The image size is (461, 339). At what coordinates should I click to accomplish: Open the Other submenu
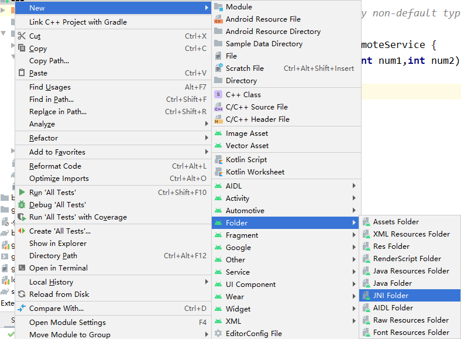285,260
